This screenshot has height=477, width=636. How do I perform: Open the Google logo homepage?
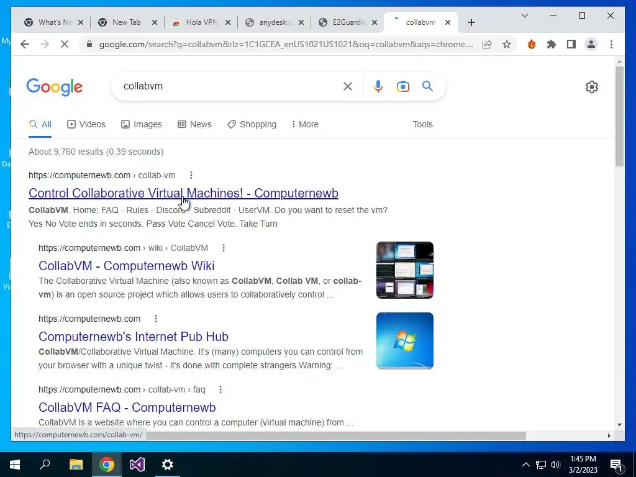(x=55, y=87)
